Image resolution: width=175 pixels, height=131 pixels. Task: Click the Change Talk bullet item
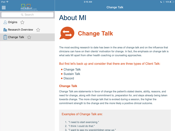click(72, 70)
